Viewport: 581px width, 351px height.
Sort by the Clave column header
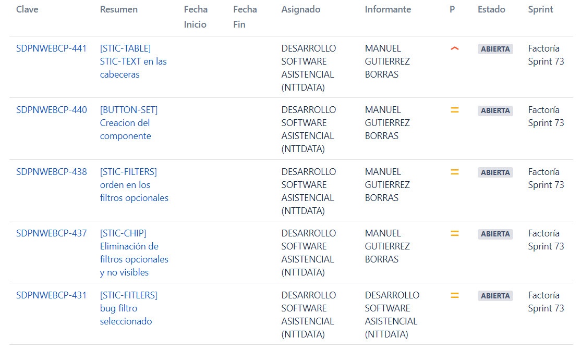click(27, 9)
